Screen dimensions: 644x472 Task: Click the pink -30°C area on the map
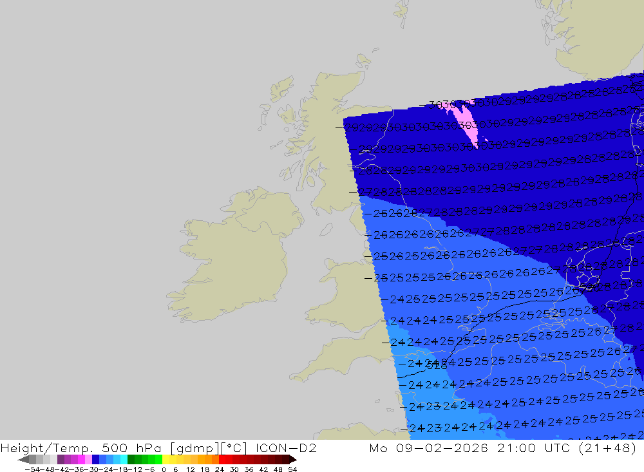(466, 122)
